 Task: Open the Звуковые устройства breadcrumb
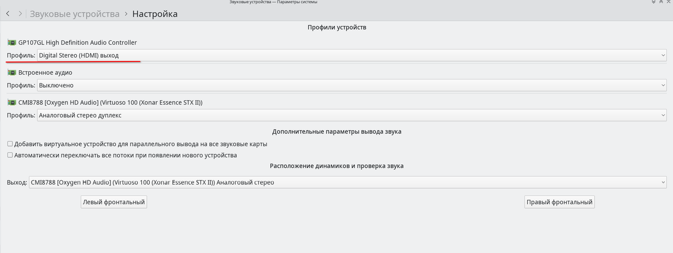point(75,14)
